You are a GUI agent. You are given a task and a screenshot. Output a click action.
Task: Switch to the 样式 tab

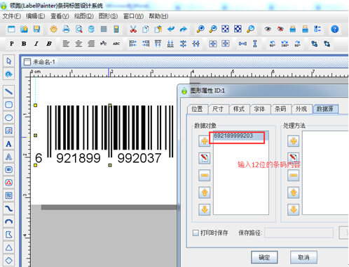pos(239,109)
